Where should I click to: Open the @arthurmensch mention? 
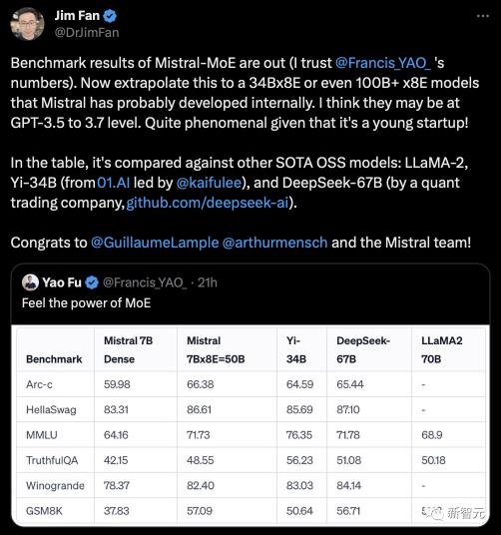[274, 243]
